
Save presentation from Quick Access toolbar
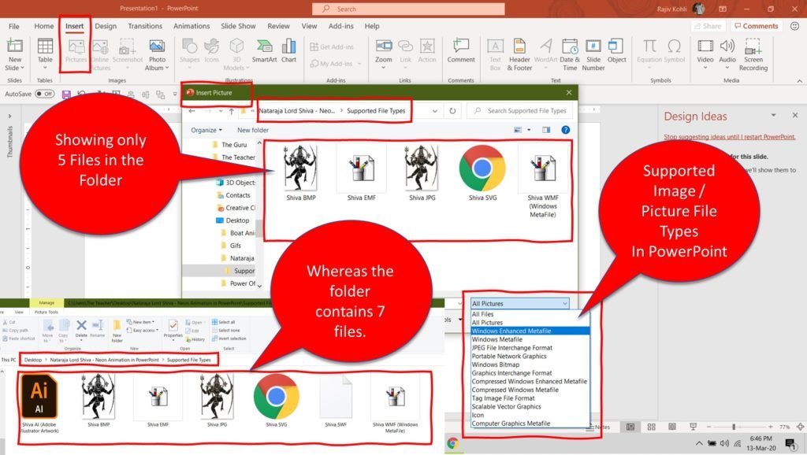coord(66,94)
